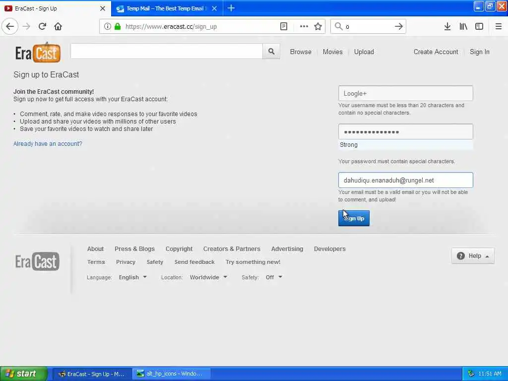Open the Terms footer link
The width and height of the screenshot is (508, 381).
pyautogui.click(x=96, y=262)
